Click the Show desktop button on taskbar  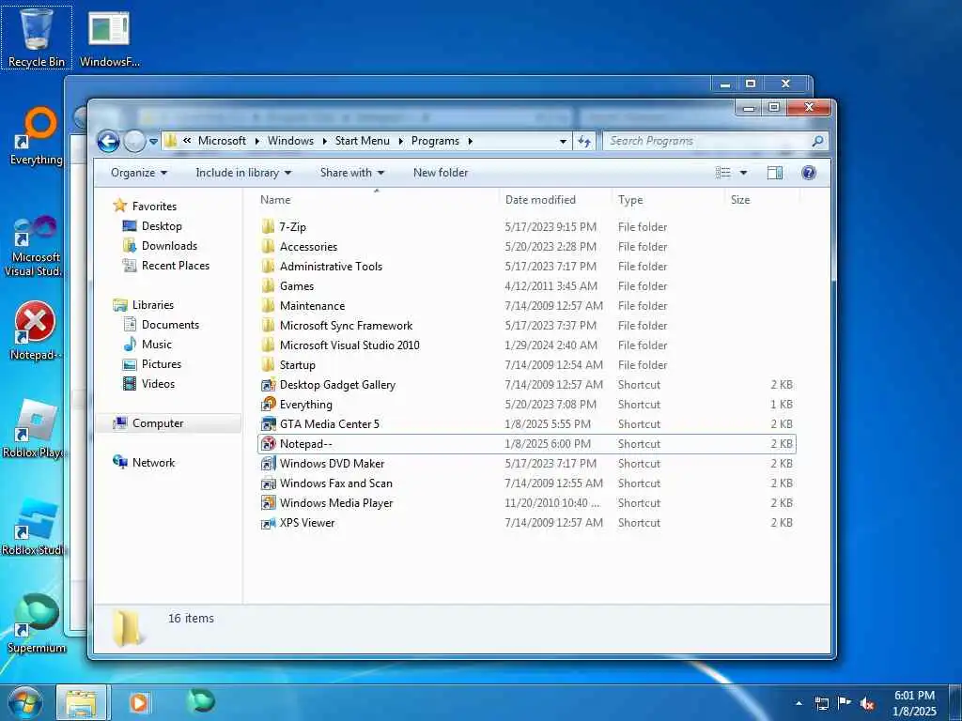(x=955, y=703)
